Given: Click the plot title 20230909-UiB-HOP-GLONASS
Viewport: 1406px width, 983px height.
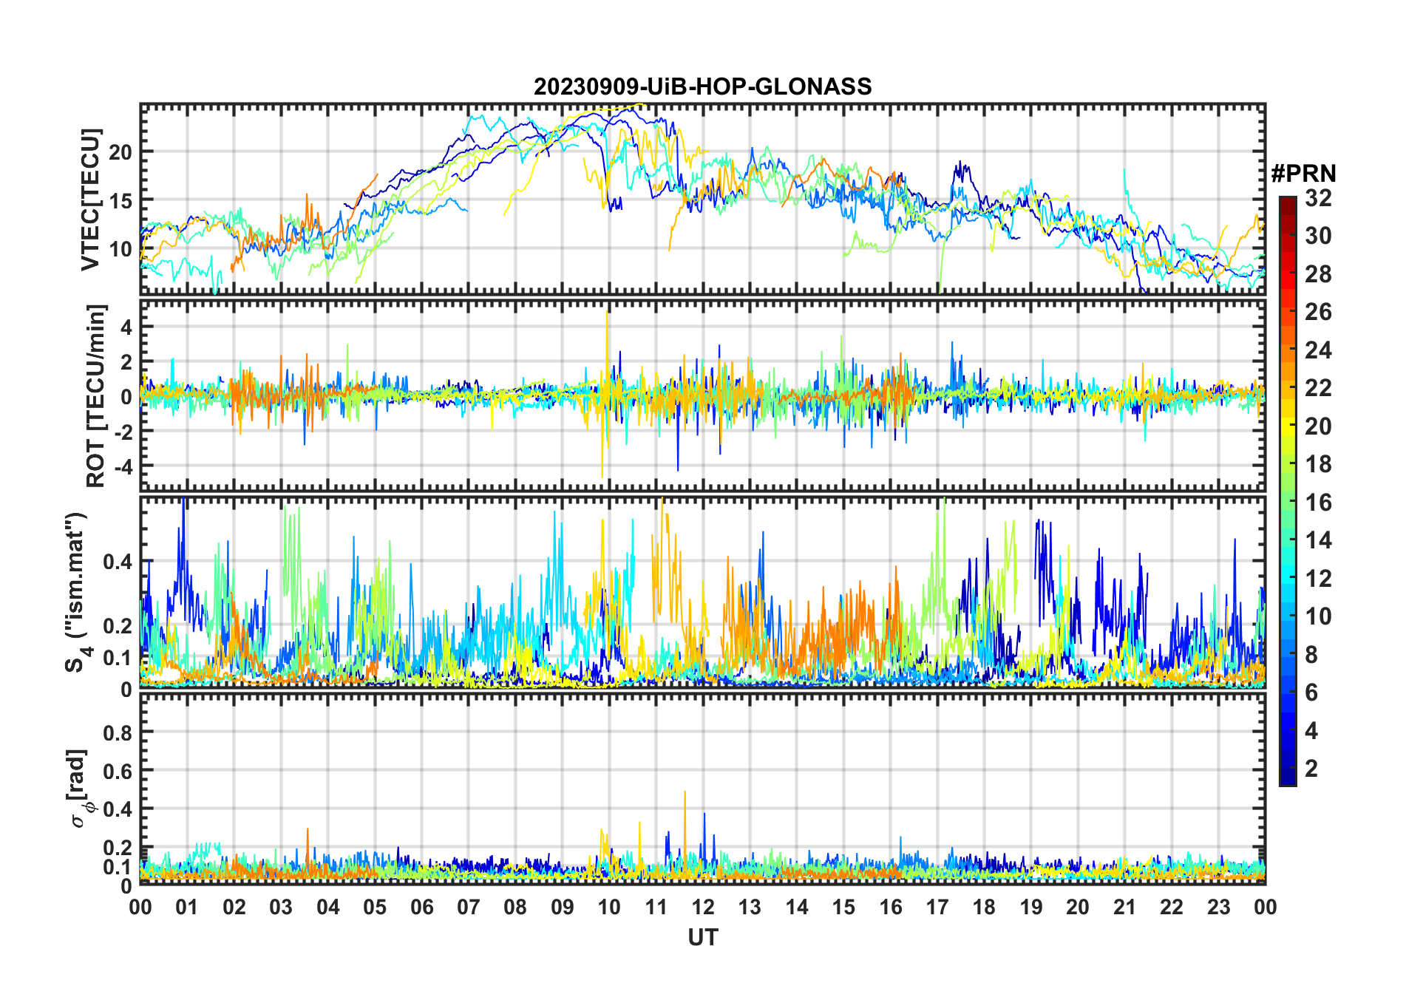Looking at the screenshot, I should pyautogui.click(x=702, y=87).
